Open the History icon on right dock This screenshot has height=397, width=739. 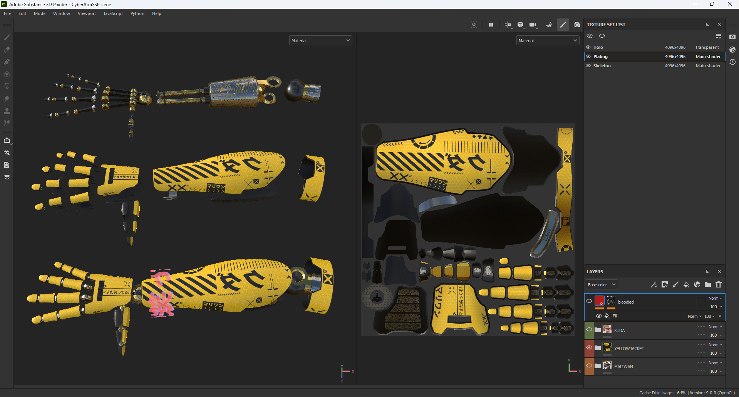point(732,62)
